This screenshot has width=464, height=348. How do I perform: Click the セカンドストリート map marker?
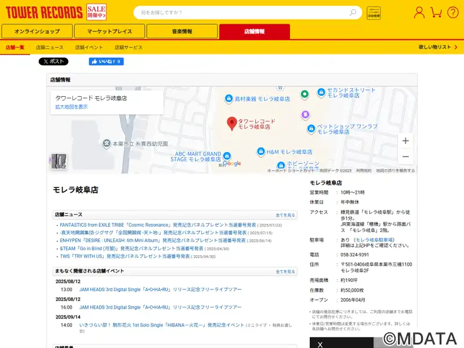tap(321, 92)
